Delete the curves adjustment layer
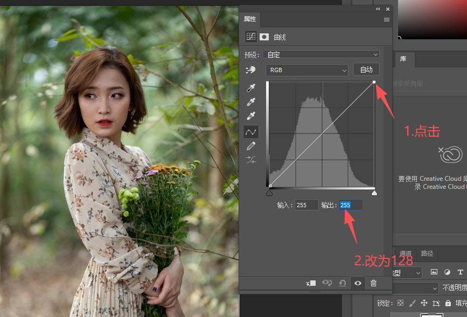 (x=373, y=283)
